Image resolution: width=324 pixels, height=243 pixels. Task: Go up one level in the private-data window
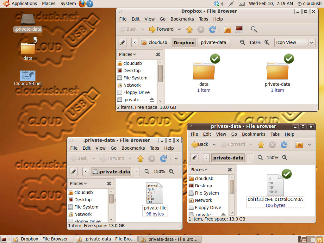(261, 145)
